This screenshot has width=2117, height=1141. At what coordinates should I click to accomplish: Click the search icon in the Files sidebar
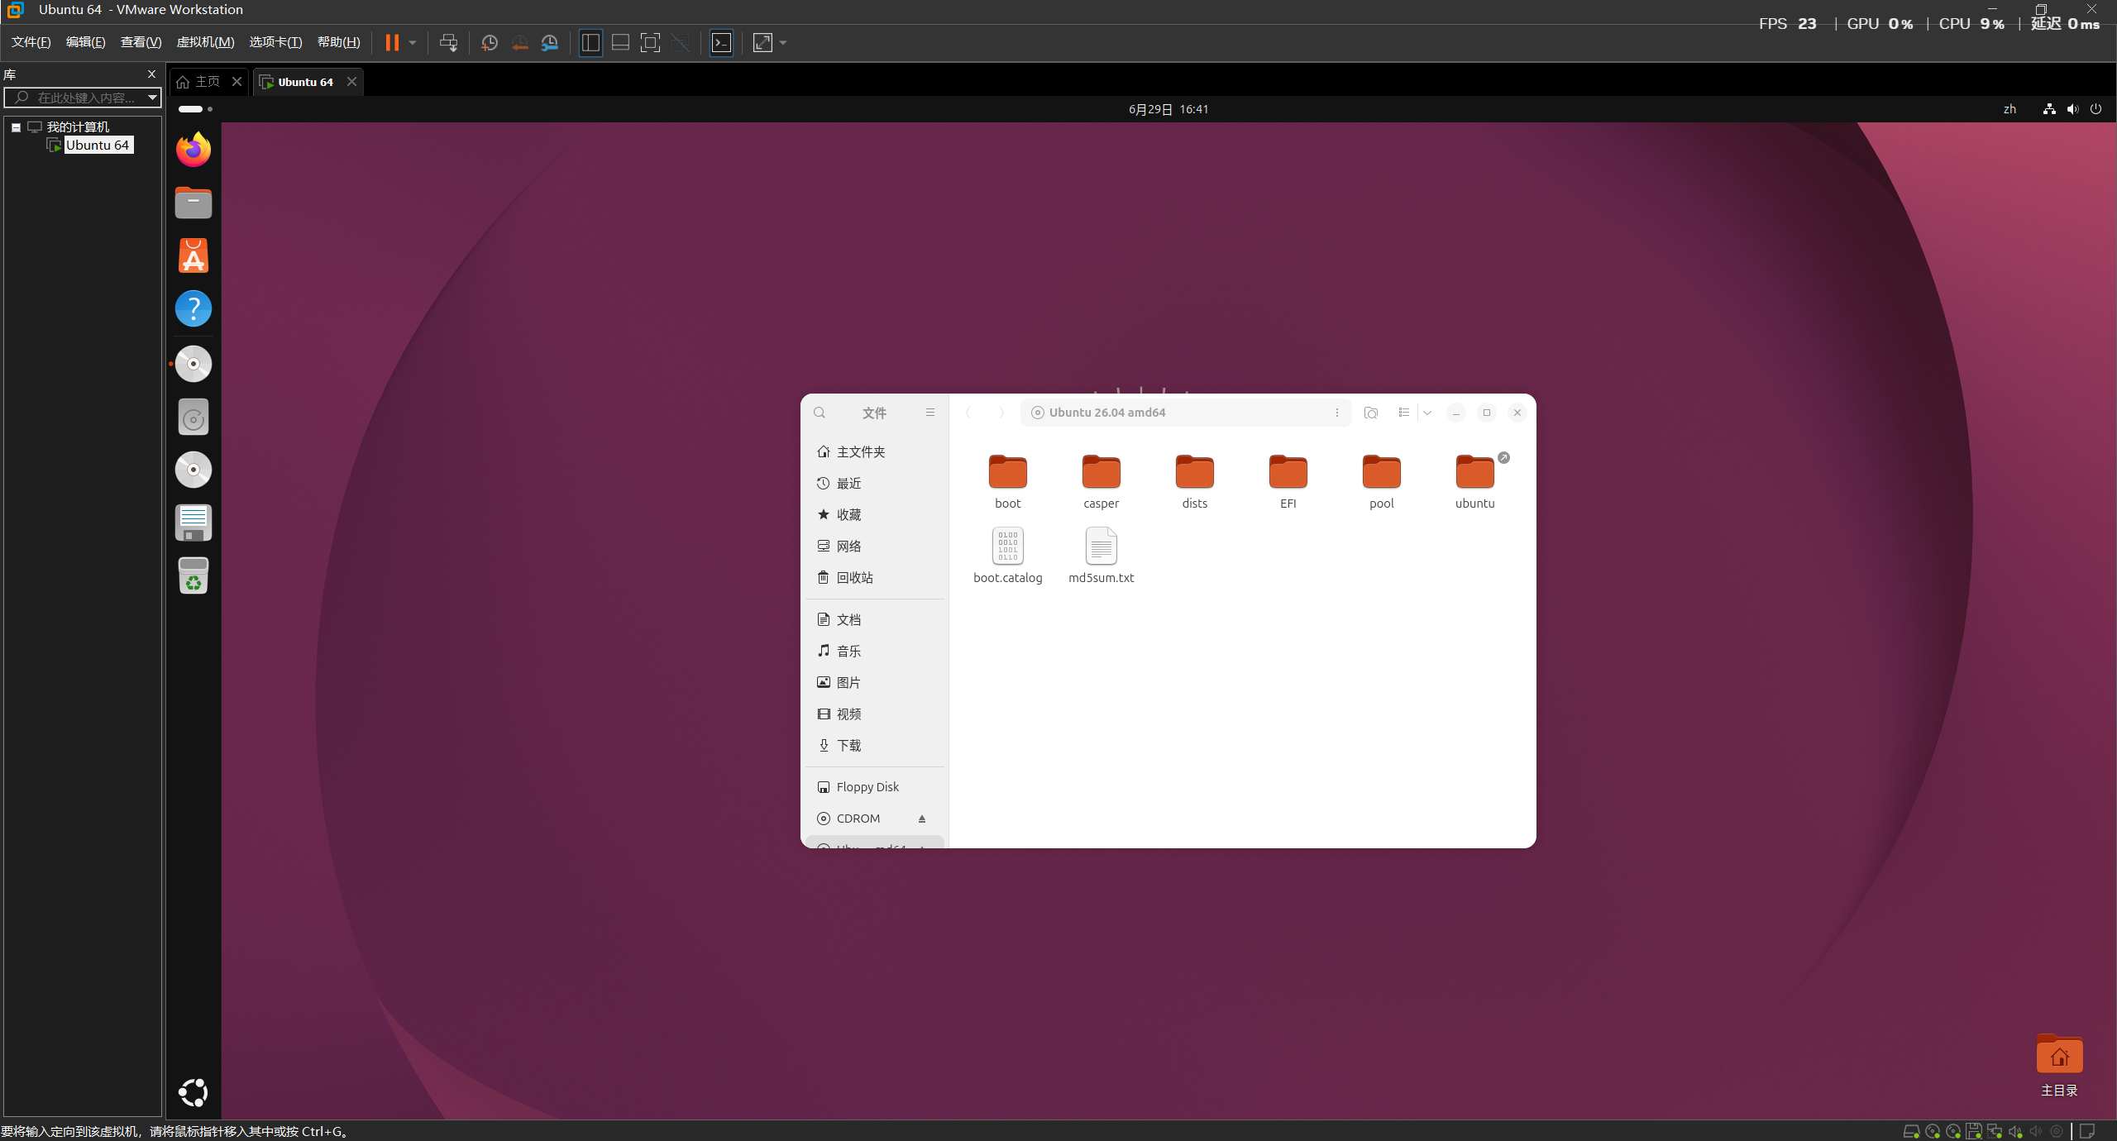[x=820, y=413]
